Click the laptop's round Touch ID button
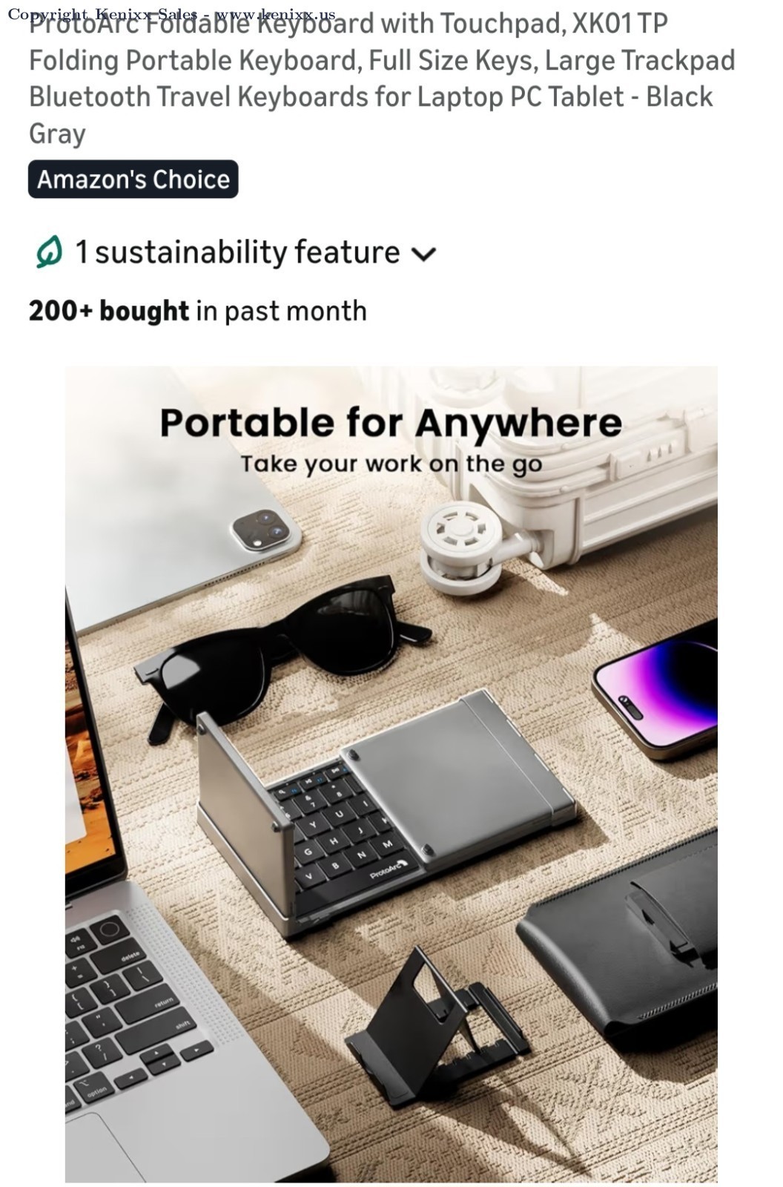Viewport: 783px width, 1187px height. [x=110, y=929]
